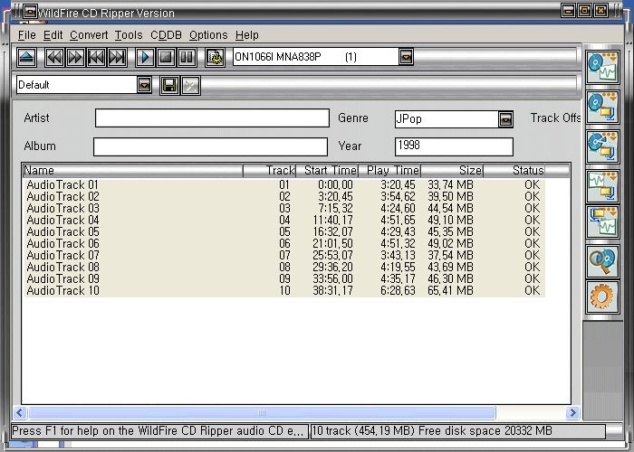Click into the Album text field
The image size is (634, 452).
point(210,146)
